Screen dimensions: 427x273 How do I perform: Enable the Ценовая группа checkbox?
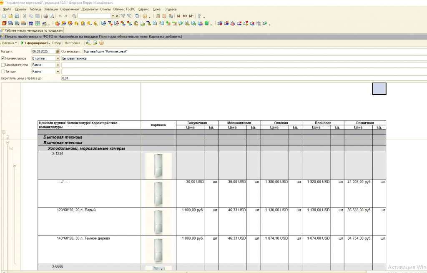click(3, 65)
